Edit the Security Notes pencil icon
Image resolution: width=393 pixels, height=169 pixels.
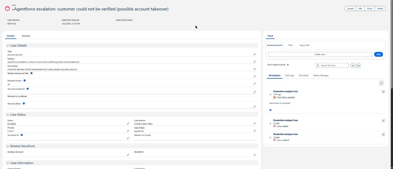pos(255,107)
